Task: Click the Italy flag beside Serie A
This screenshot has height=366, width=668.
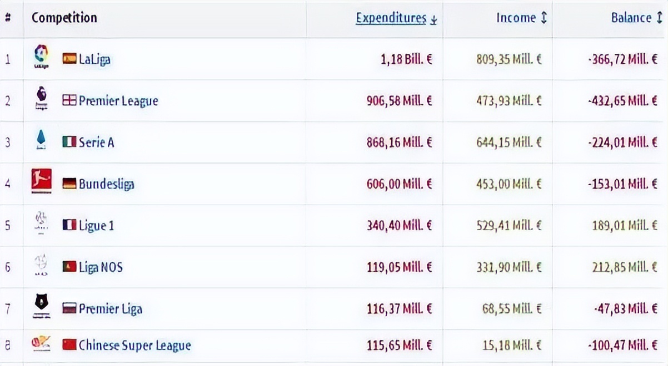Action: [69, 143]
